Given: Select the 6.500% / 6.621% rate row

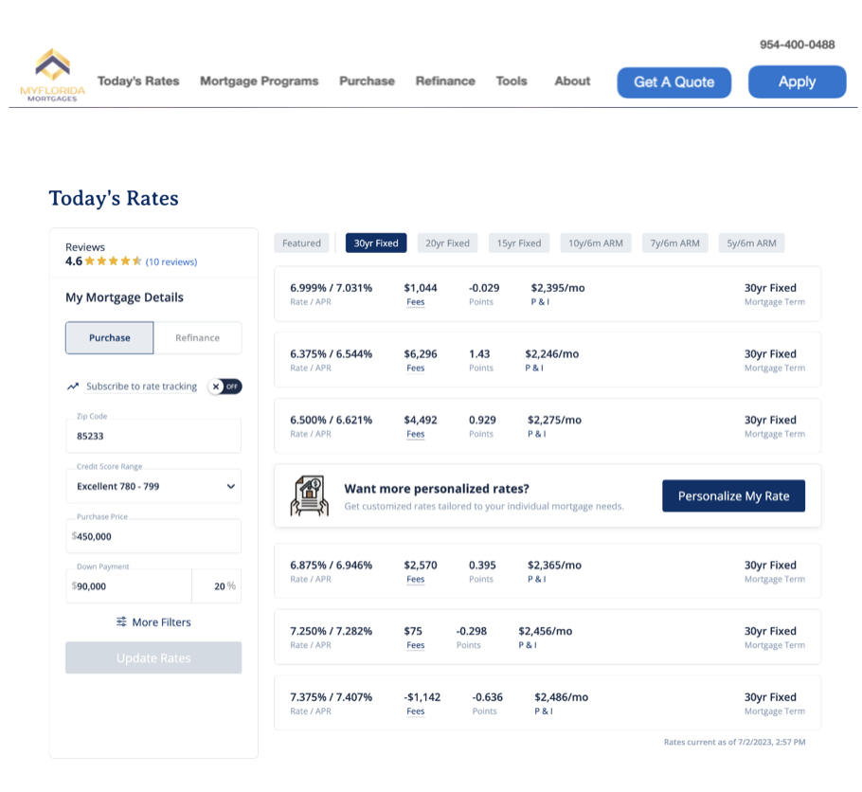Looking at the screenshot, I should coord(548,425).
